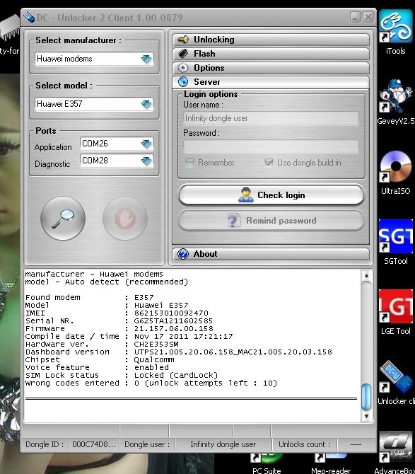Image resolution: width=415 pixels, height=474 pixels.
Task: Expand the Flash section
Action: (x=271, y=54)
